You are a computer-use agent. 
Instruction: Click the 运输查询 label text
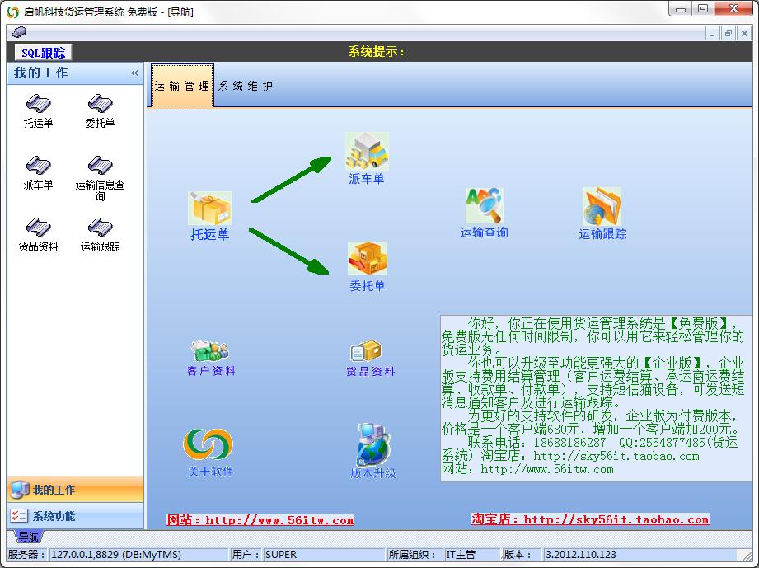pyautogui.click(x=484, y=232)
